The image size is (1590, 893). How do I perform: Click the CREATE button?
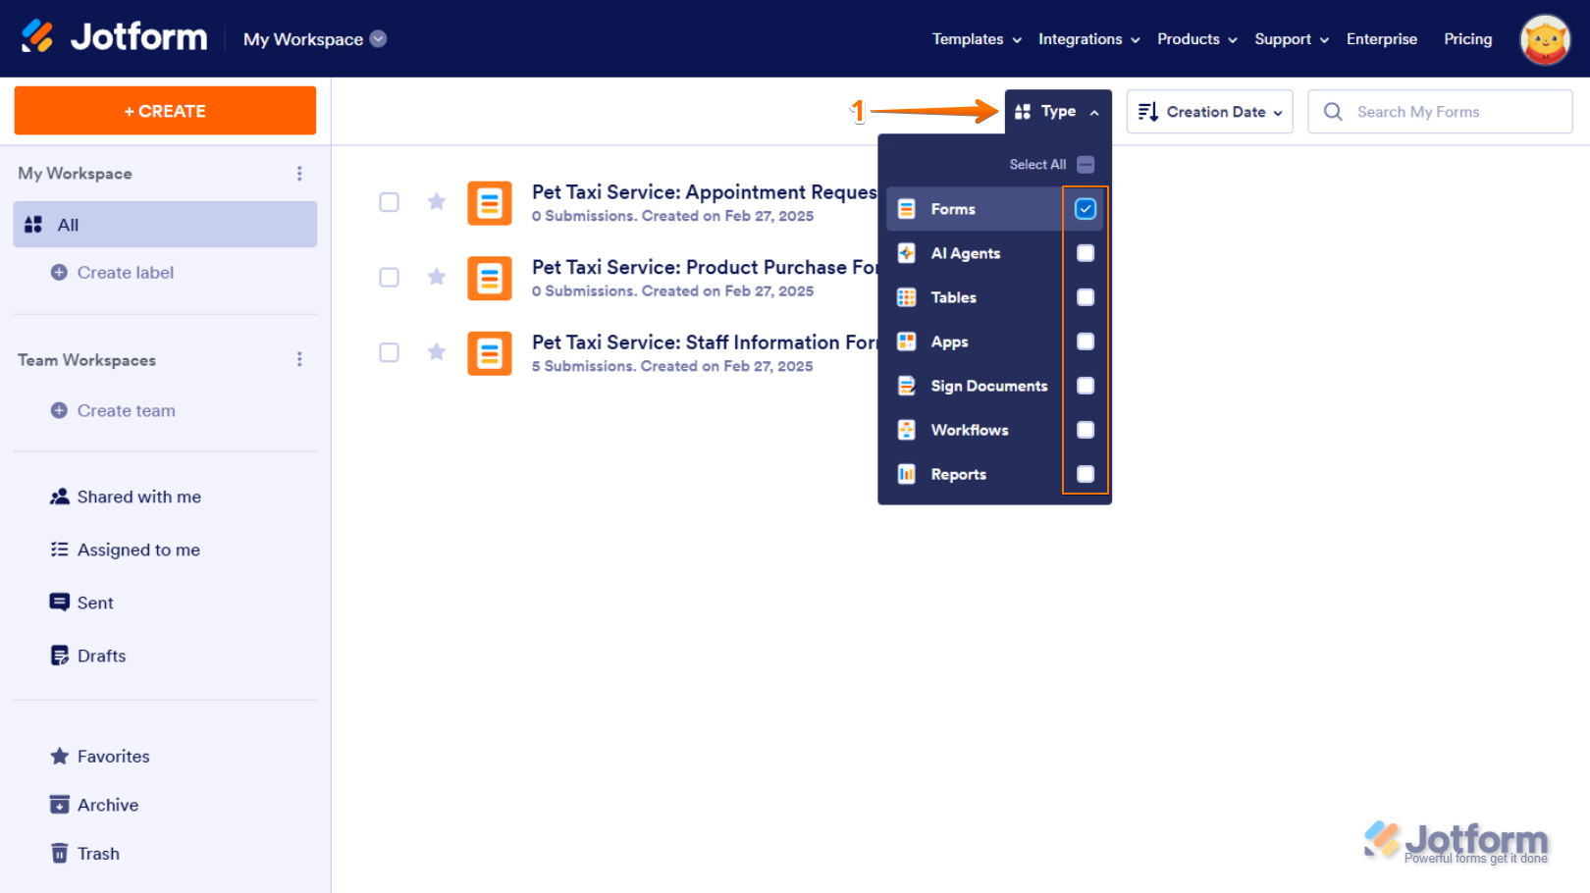(164, 110)
